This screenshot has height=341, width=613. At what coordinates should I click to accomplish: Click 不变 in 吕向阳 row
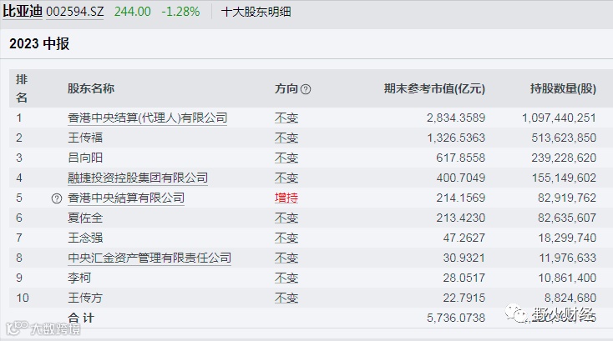(x=286, y=158)
